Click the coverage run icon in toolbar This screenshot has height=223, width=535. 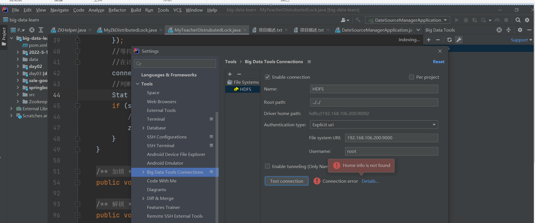click(475, 20)
